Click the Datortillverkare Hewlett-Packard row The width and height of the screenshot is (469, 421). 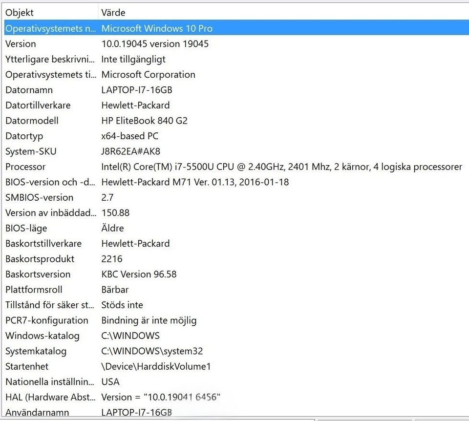pyautogui.click(x=135, y=105)
